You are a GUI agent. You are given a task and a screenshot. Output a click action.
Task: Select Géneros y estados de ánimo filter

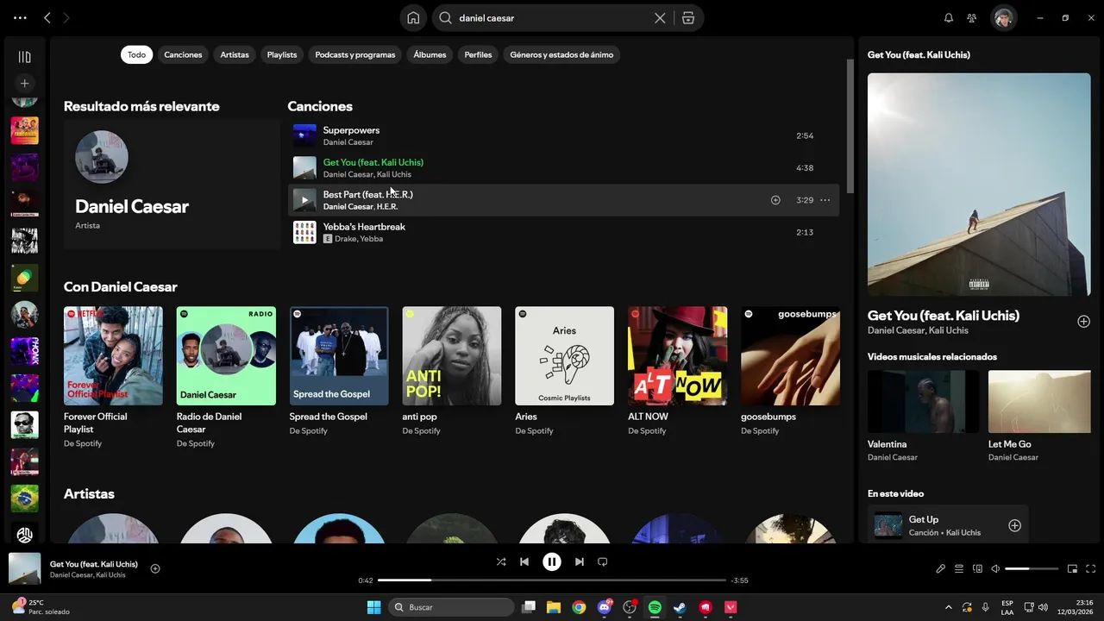[x=561, y=54]
